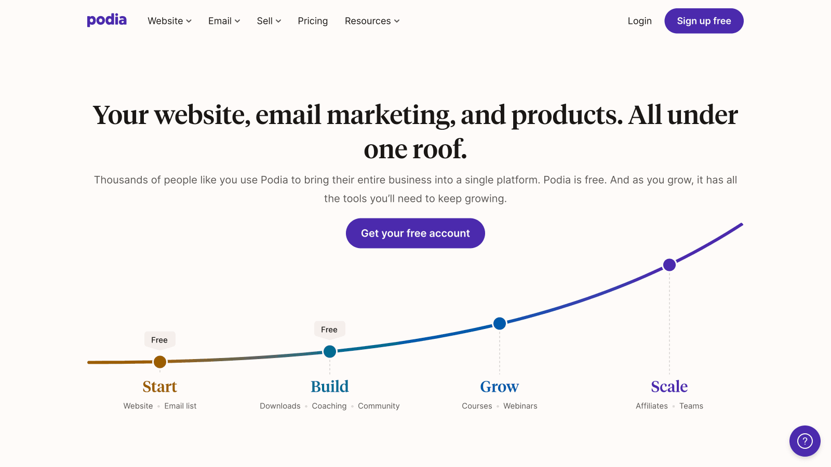831x467 pixels.
Task: Expand the Email dropdown menu
Action: 224,21
